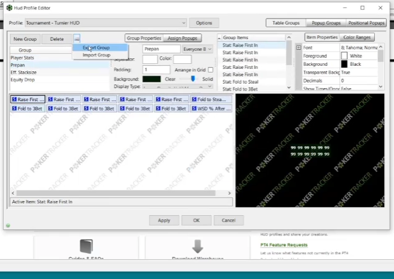Image resolution: width=394 pixels, height=279 pixels.
Task: Click the Show Times/Opp value False
Action: coord(359,89)
